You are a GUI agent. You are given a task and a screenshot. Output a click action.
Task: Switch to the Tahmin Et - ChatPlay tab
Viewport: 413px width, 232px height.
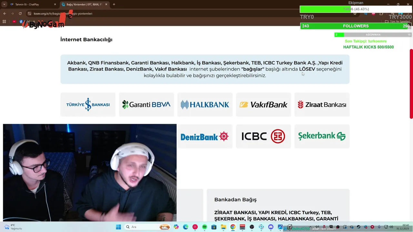click(x=32, y=5)
